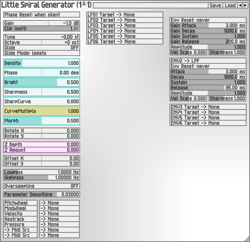
Task: Open the Velocity destination None dropdown
Action: (59, 214)
